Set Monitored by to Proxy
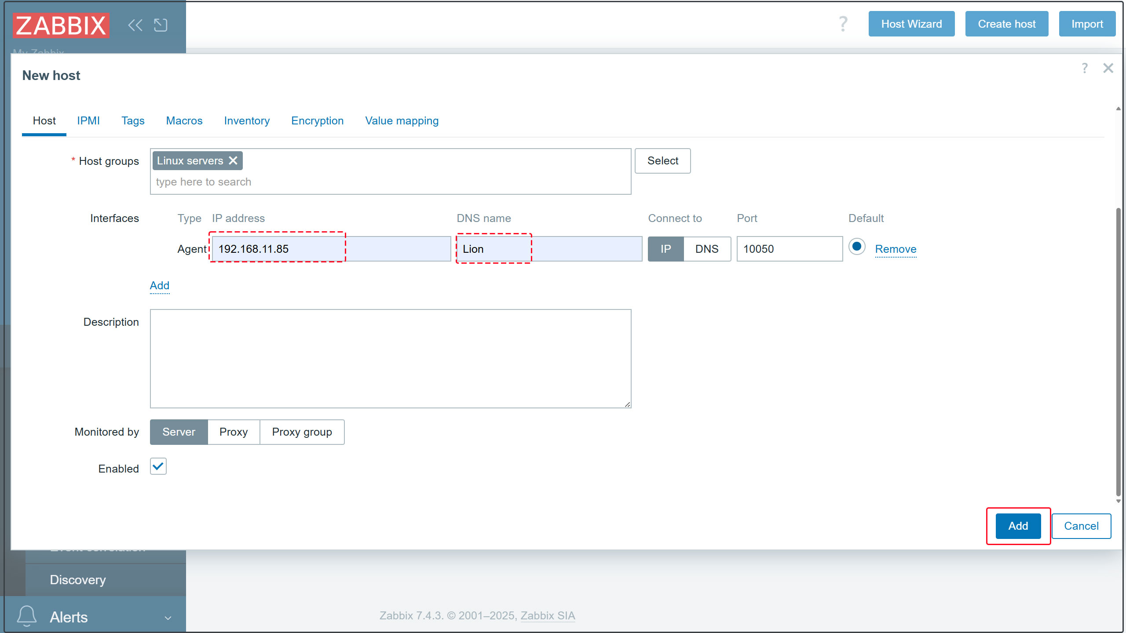The width and height of the screenshot is (1126, 633). coord(233,432)
